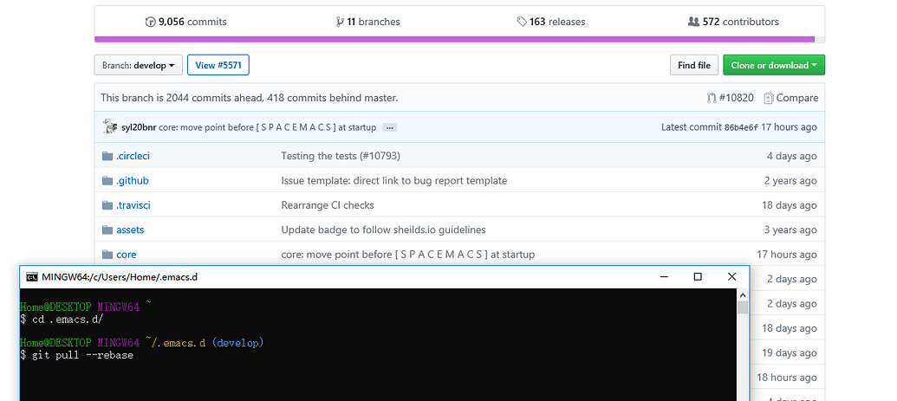Screen dimensions: 897x401
Task: Open the Compare link with diff icon
Action: [x=790, y=98]
